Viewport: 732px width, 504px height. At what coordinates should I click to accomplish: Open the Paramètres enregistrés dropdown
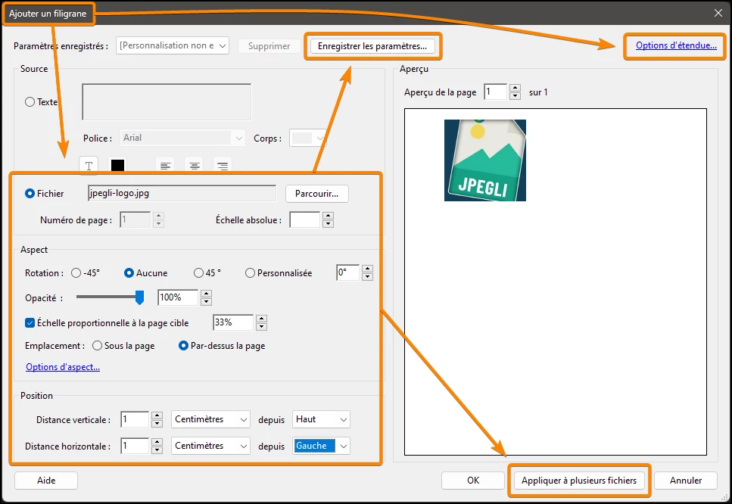tap(173, 45)
